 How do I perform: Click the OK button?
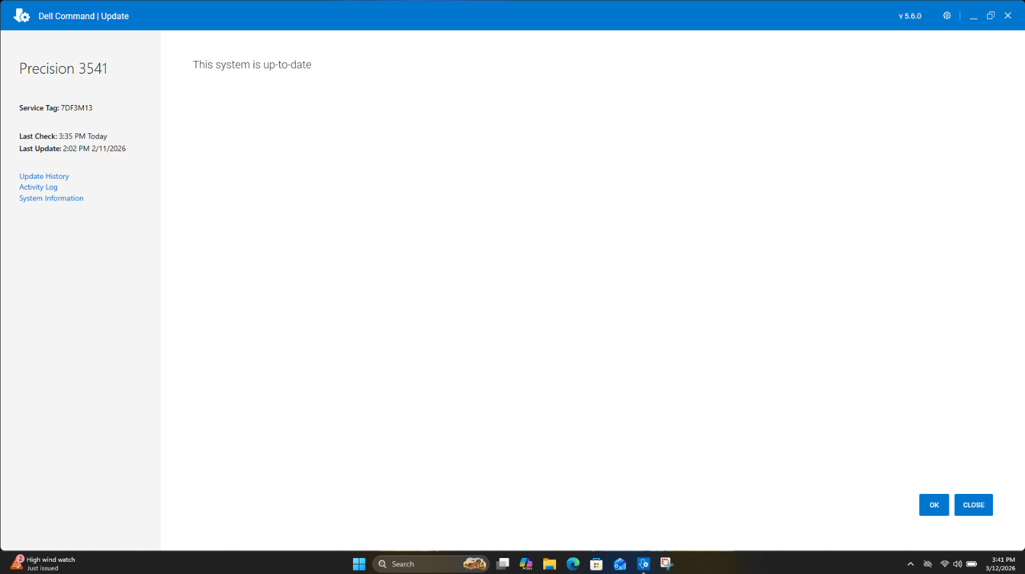click(x=934, y=505)
